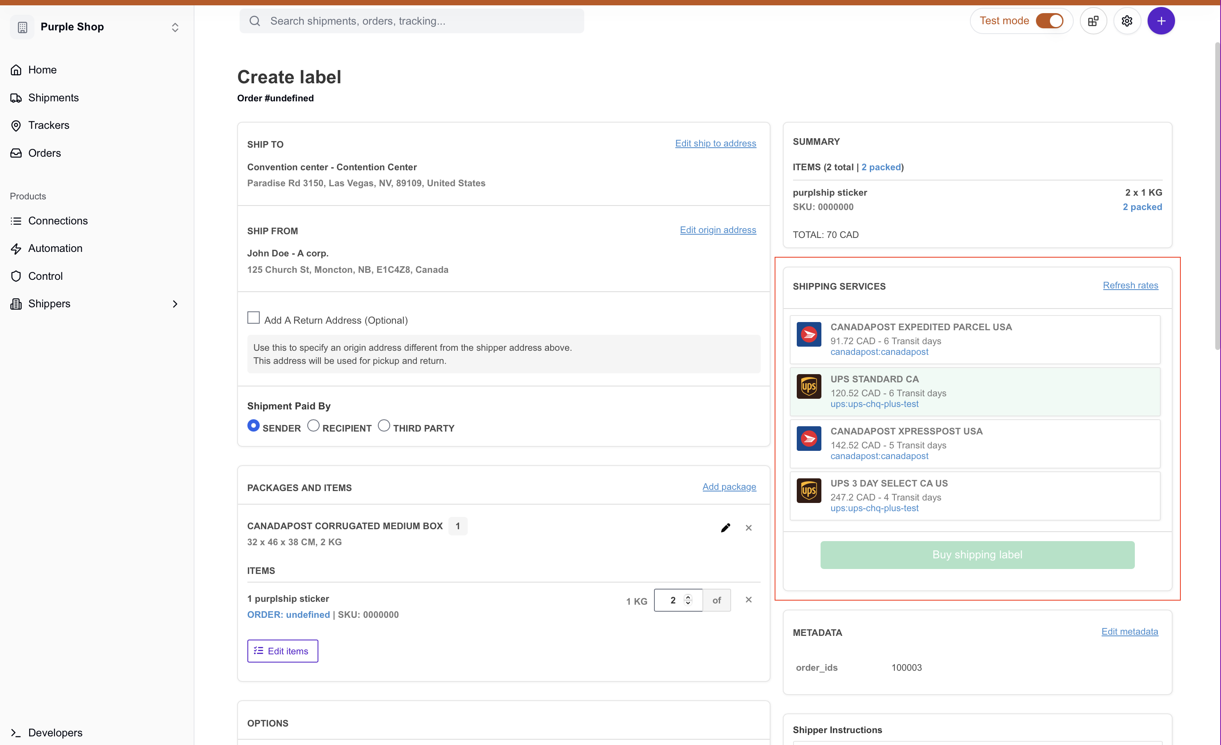
Task: Select UPS 3 Day Select CA US rate
Action: [x=974, y=495]
